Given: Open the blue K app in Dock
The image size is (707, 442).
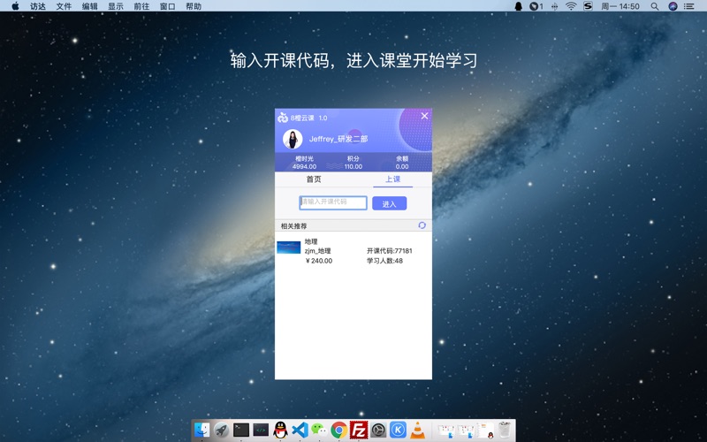Looking at the screenshot, I should tap(398, 430).
